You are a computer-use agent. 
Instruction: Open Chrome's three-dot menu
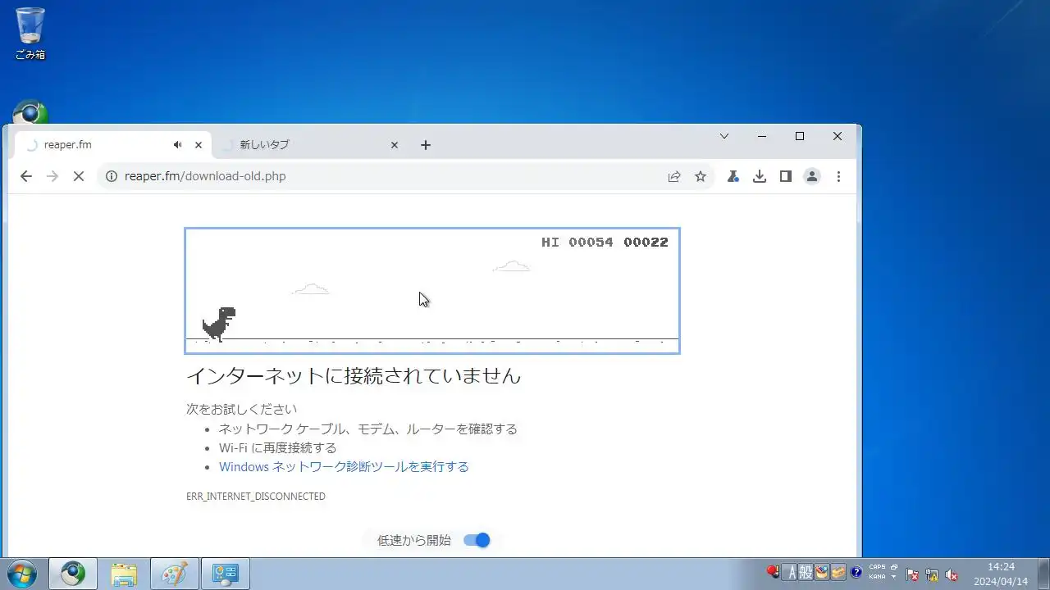(838, 176)
